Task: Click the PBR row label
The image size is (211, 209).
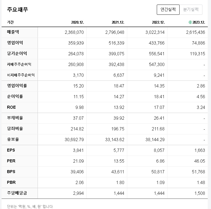Action: (x=11, y=182)
